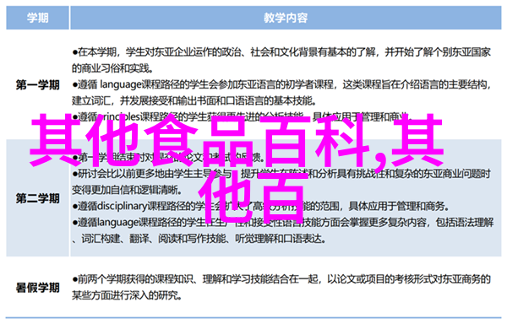Click the magenta 其他食品百科 overlay text
This screenshot has height=324, width=507.
(x=199, y=140)
